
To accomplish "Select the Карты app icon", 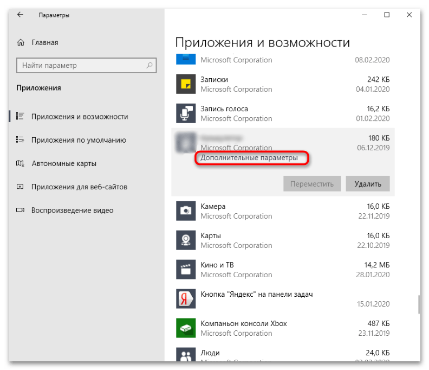I will pos(186,240).
